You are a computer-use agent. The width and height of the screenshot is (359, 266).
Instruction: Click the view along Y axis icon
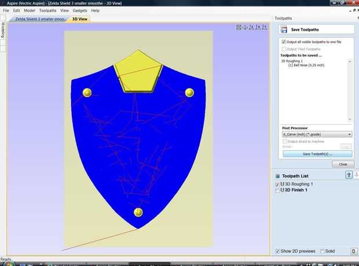coord(265,27)
